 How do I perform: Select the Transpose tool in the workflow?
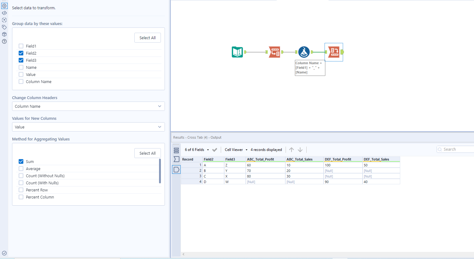click(x=274, y=52)
